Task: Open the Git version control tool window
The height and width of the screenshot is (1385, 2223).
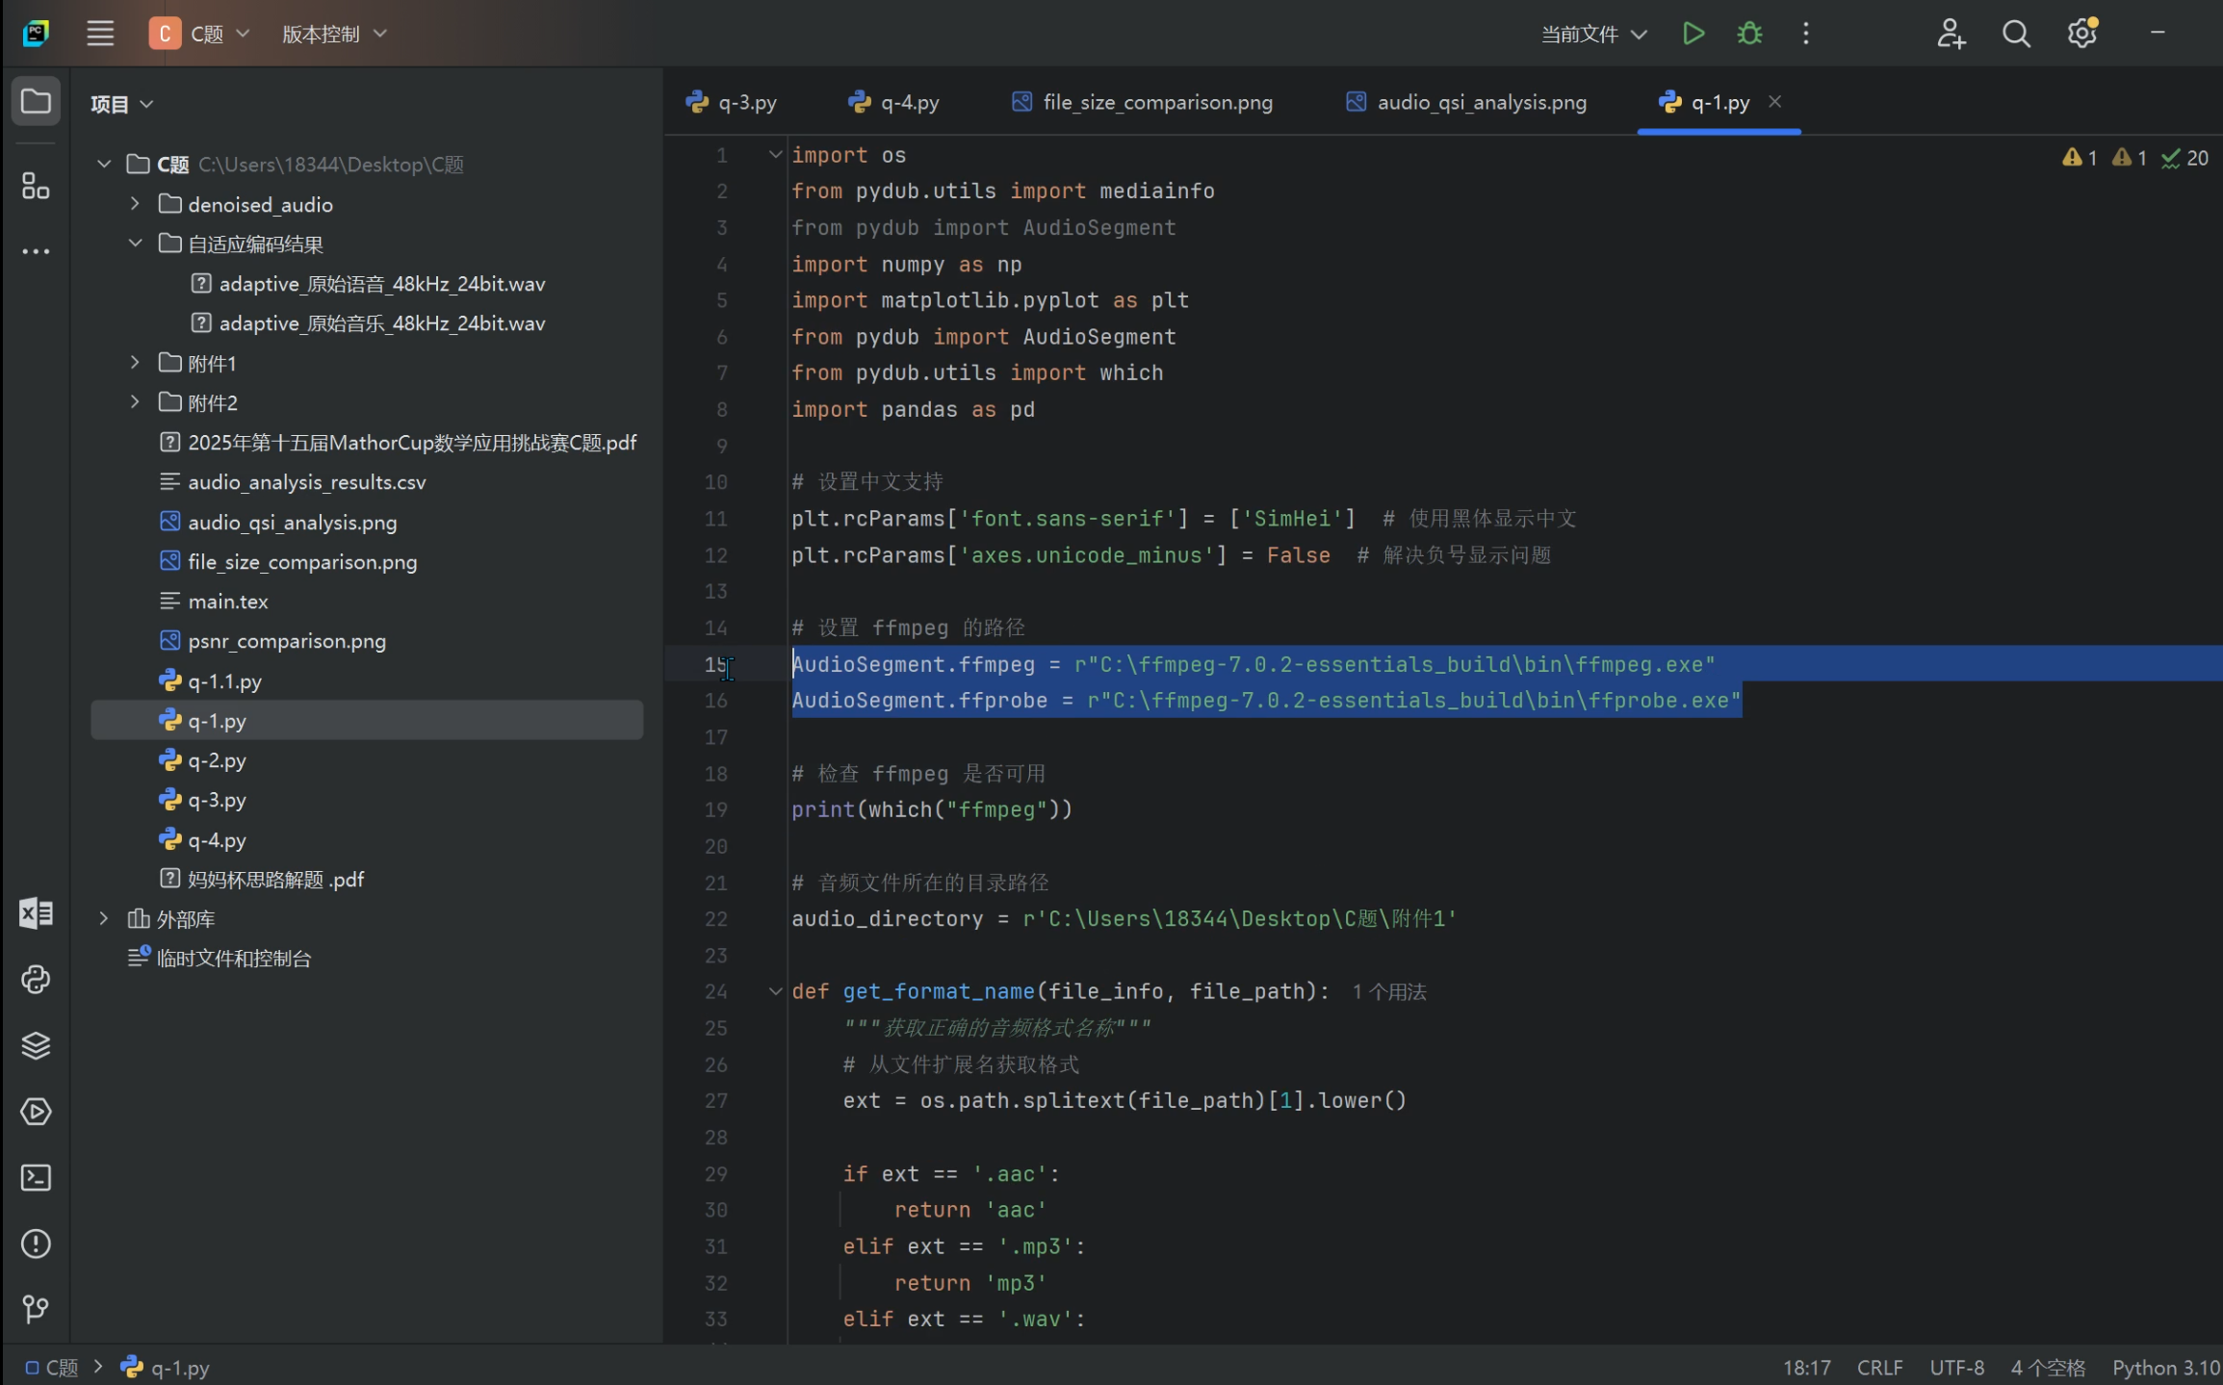Action: tap(36, 1309)
